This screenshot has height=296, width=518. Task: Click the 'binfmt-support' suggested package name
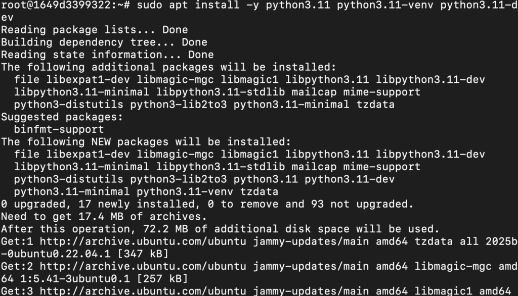tap(59, 129)
